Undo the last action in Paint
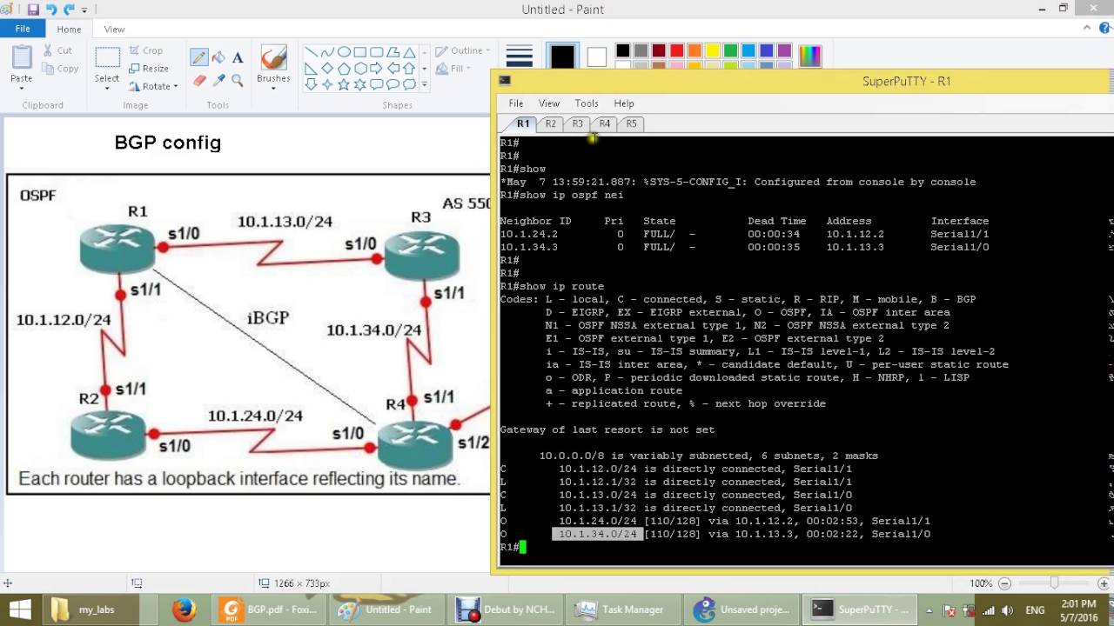 [x=51, y=10]
